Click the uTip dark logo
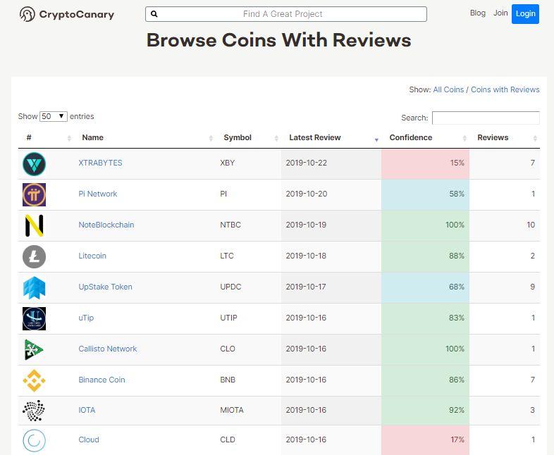 coord(35,318)
